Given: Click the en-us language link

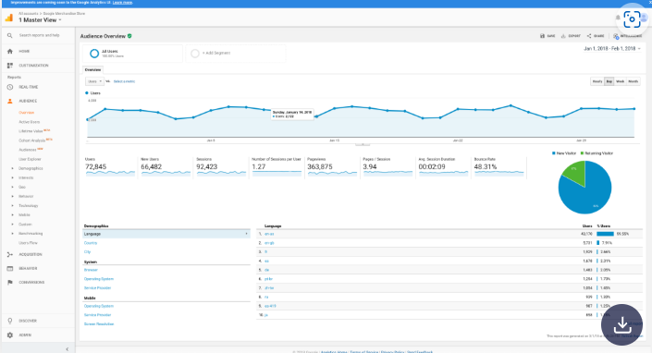Looking at the screenshot, I should point(269,234).
